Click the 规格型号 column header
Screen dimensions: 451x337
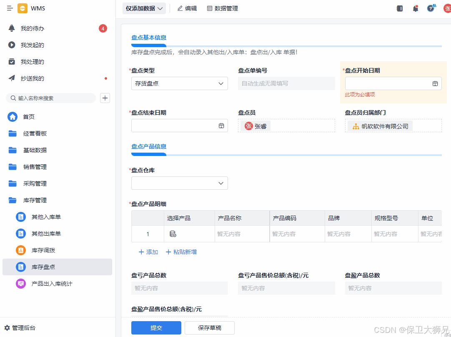[395, 218]
